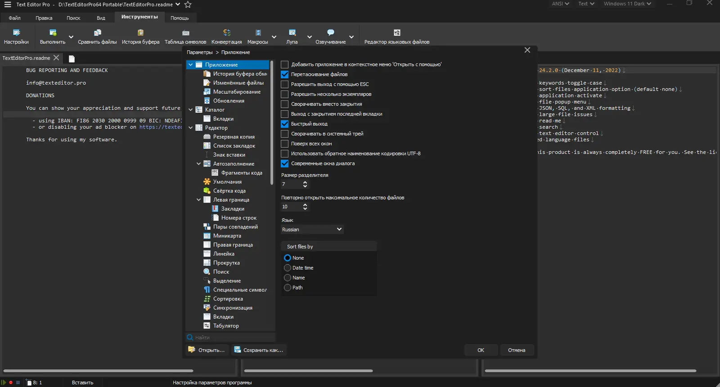Collapse the Каталог tree node
The width and height of the screenshot is (720, 387).
tap(191, 110)
